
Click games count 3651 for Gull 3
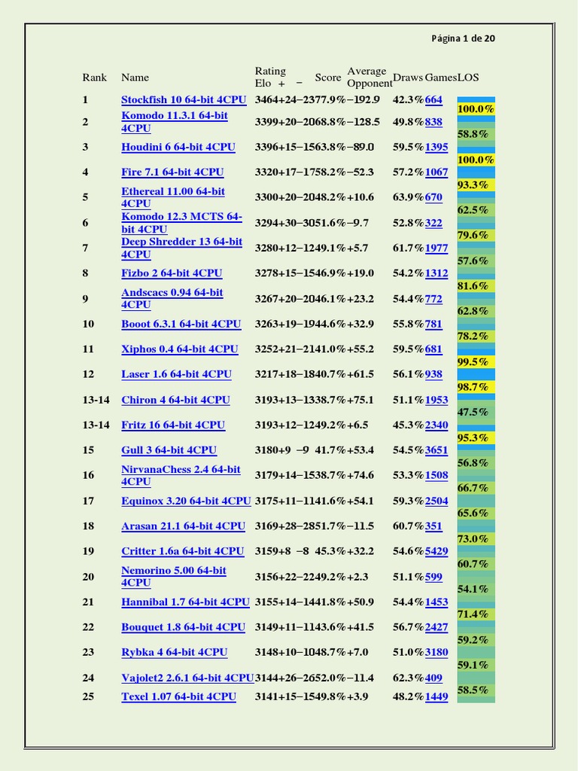click(437, 450)
